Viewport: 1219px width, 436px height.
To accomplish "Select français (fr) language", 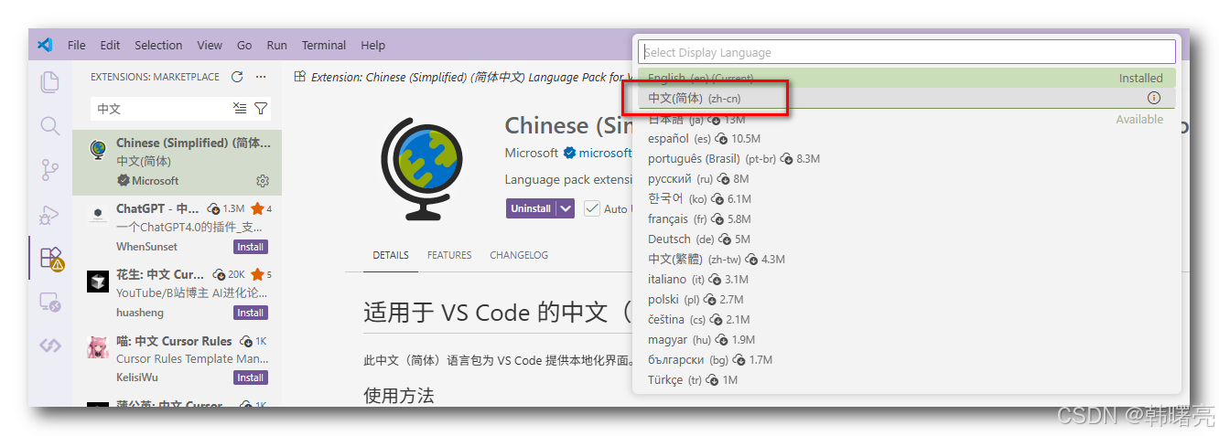I will pyautogui.click(x=906, y=219).
